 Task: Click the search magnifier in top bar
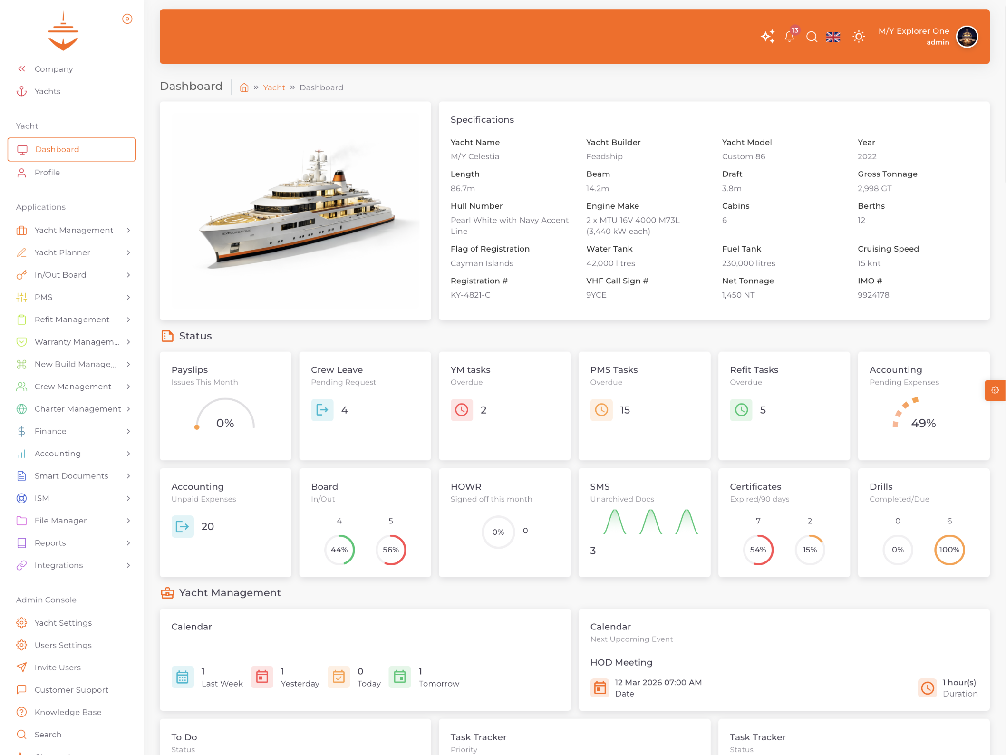click(x=812, y=37)
